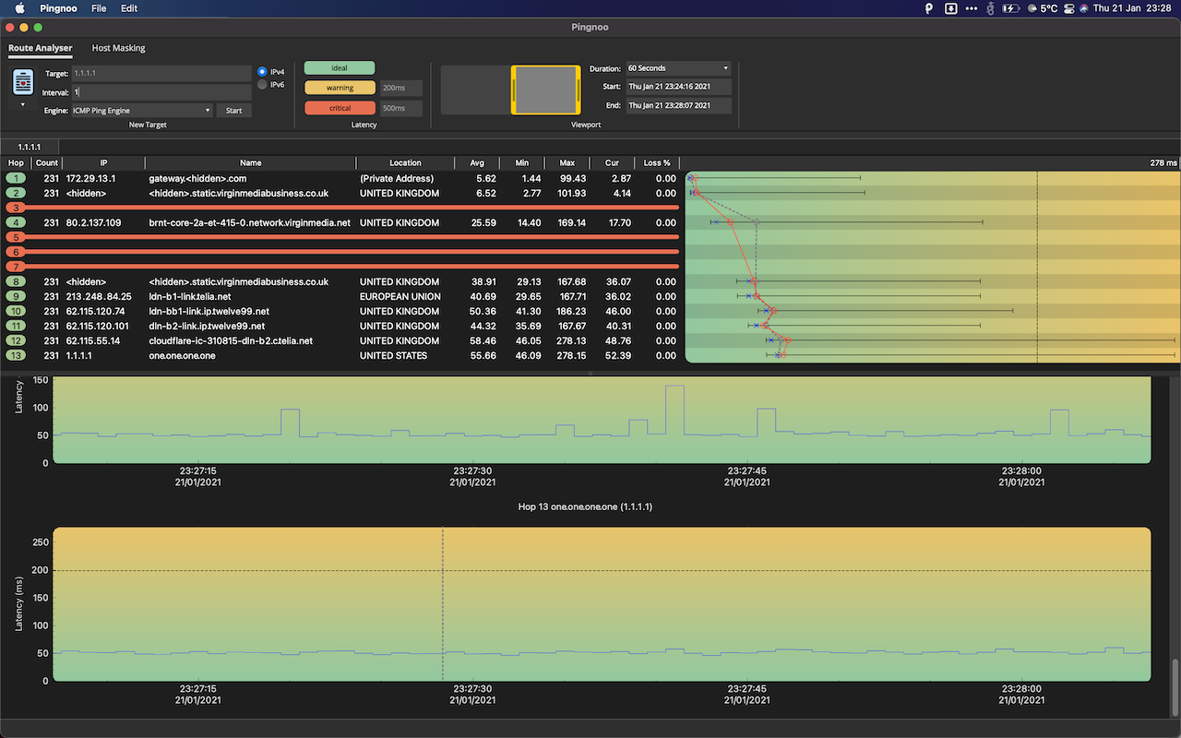Open the Duration 60 Seconds dropdown

[x=678, y=68]
